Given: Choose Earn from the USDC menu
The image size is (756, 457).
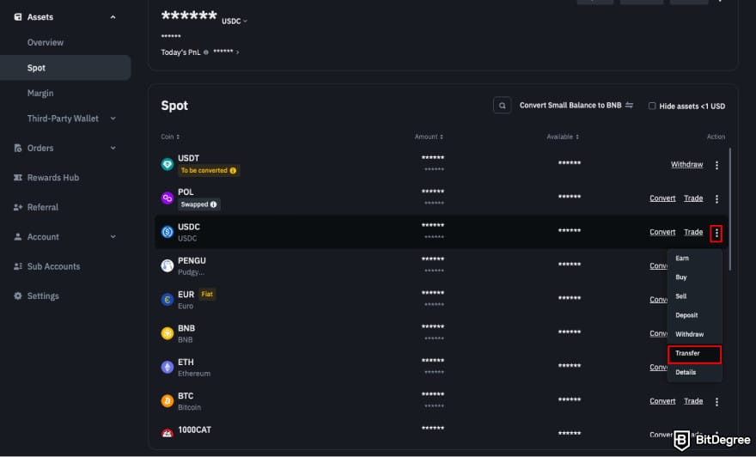Looking at the screenshot, I should click(682, 259).
